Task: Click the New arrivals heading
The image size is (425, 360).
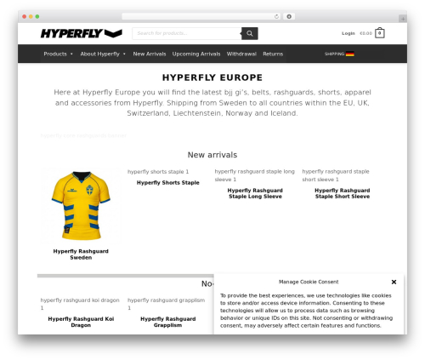Action: click(212, 155)
